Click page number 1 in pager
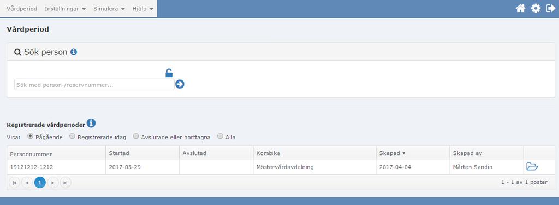Image resolution: width=559 pixels, height=205 pixels. point(40,183)
